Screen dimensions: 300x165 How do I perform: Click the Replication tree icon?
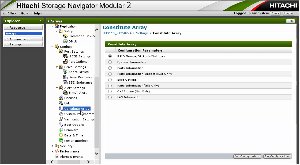click(x=57, y=26)
